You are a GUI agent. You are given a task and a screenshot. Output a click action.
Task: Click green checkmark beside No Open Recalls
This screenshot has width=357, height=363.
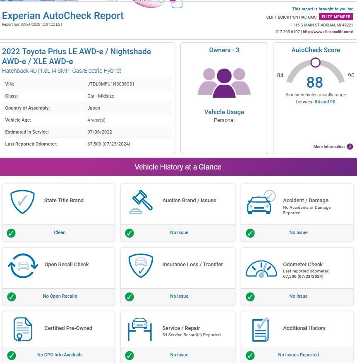click(x=11, y=296)
